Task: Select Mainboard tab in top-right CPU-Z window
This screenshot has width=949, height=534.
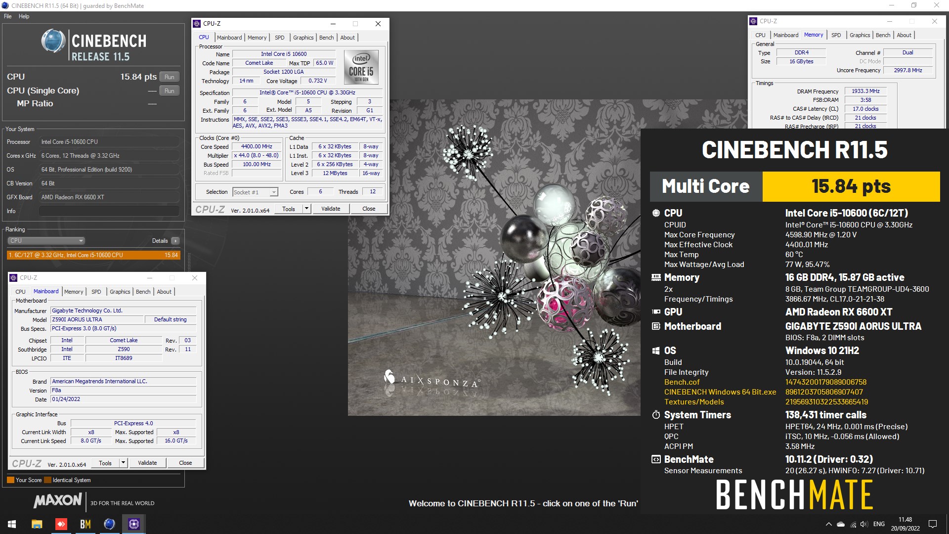Action: point(786,35)
